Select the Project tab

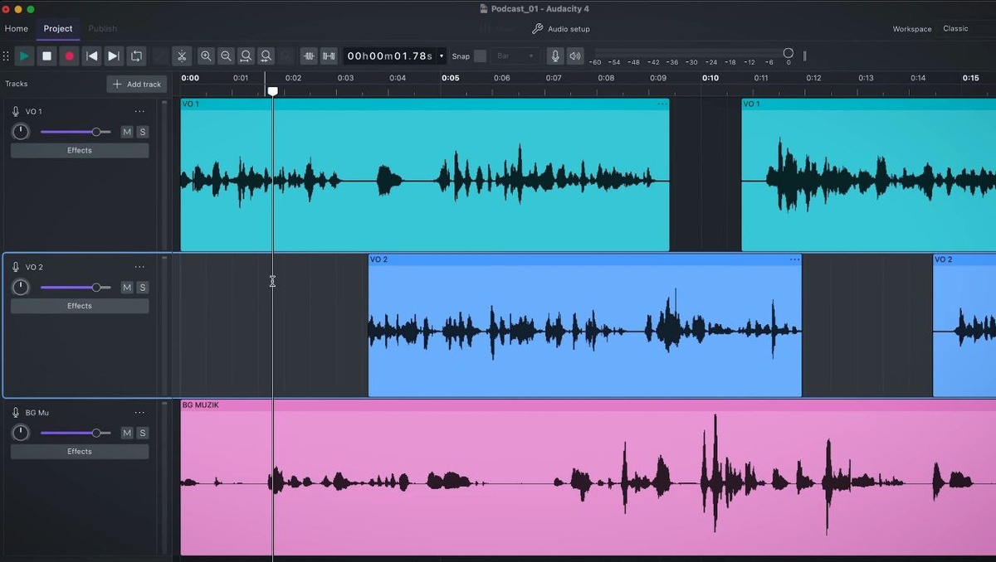coord(58,28)
